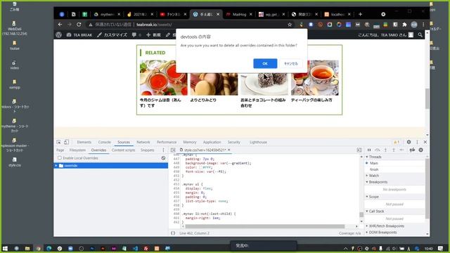Clear overrides configuration icon
The width and height of the screenshot is (450, 253).
(x=163, y=158)
